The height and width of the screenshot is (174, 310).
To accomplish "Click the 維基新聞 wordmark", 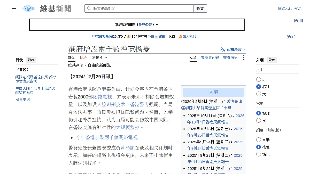I will [56, 9].
